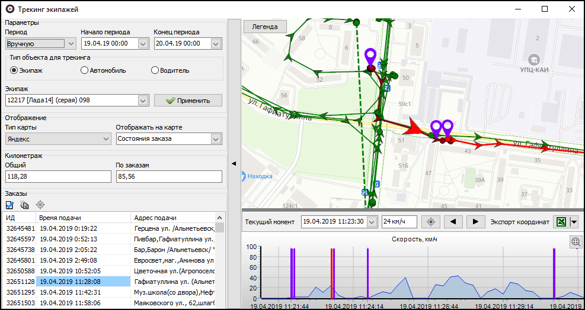This screenshot has width=585, height=310.
Task: Click the red marker on speed chart
Action: 331,273
